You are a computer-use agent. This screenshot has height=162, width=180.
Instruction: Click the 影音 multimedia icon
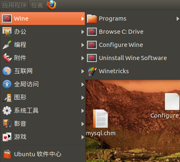(7, 124)
